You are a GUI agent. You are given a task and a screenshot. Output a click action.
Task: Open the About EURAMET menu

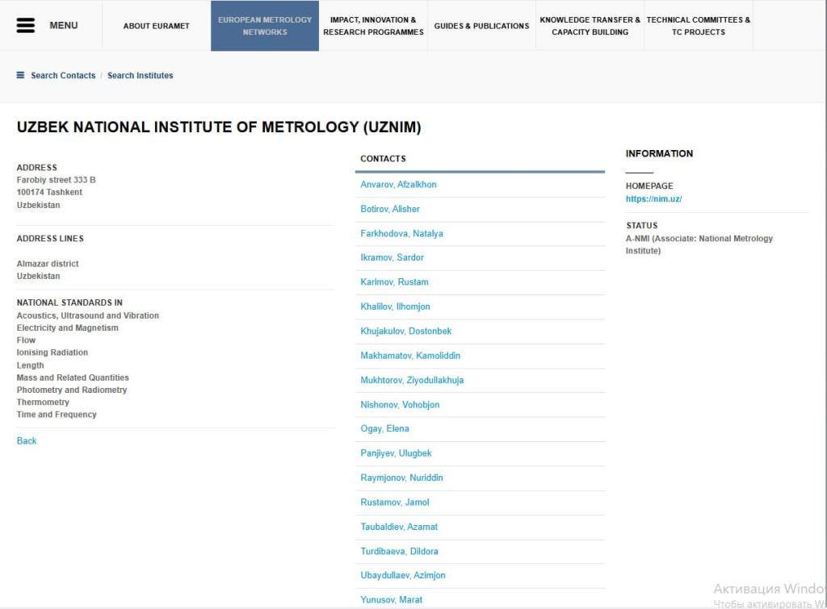(x=156, y=26)
